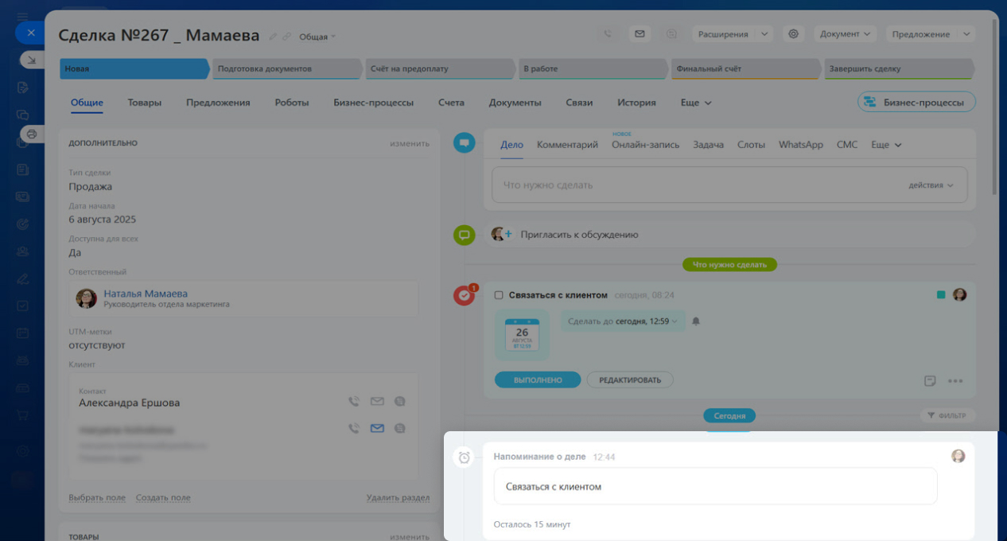Click the alarm clock reminder icon

(465, 457)
